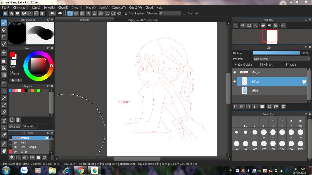Enable Xén bớt checkbox
Screen dimensions: 312x175
[261, 65]
